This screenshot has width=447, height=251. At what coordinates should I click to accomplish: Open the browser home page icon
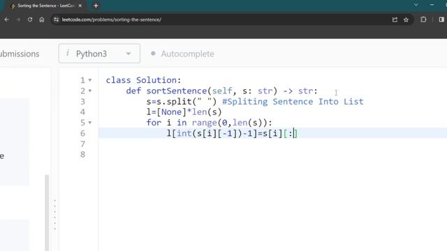tap(42, 20)
